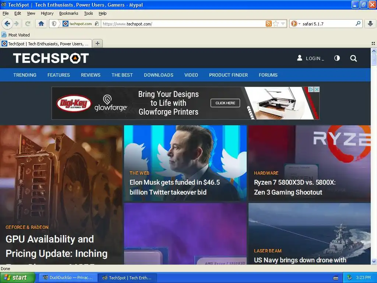Toggle dark/light theme contrast icon
This screenshot has height=283, width=377.
pyautogui.click(x=337, y=58)
